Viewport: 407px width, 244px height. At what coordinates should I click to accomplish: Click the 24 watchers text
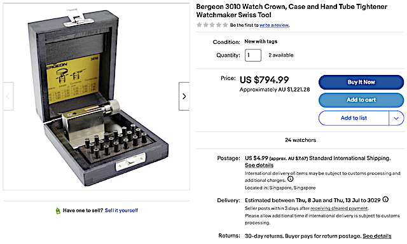click(300, 140)
